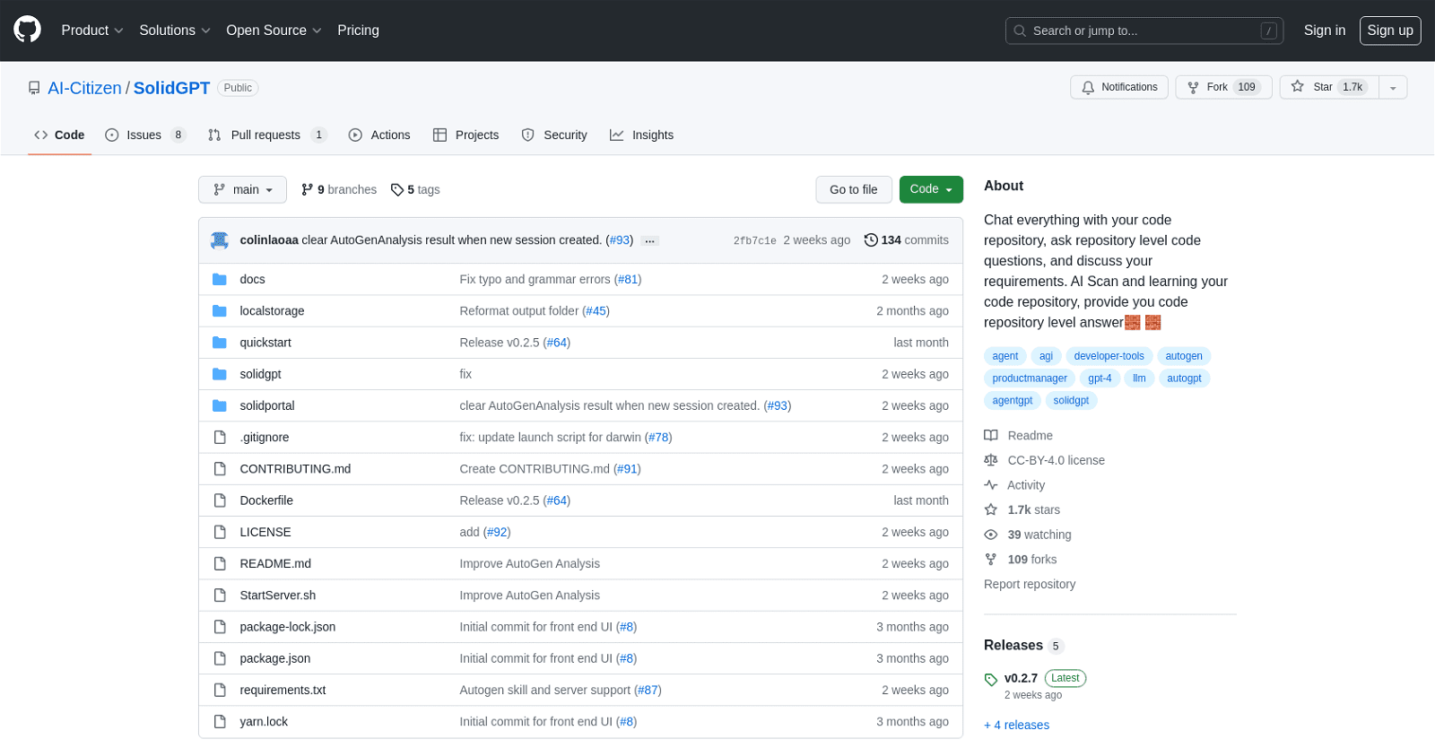Click the Notifications bell button
Screen dimensions: 1435x748
click(x=1118, y=87)
